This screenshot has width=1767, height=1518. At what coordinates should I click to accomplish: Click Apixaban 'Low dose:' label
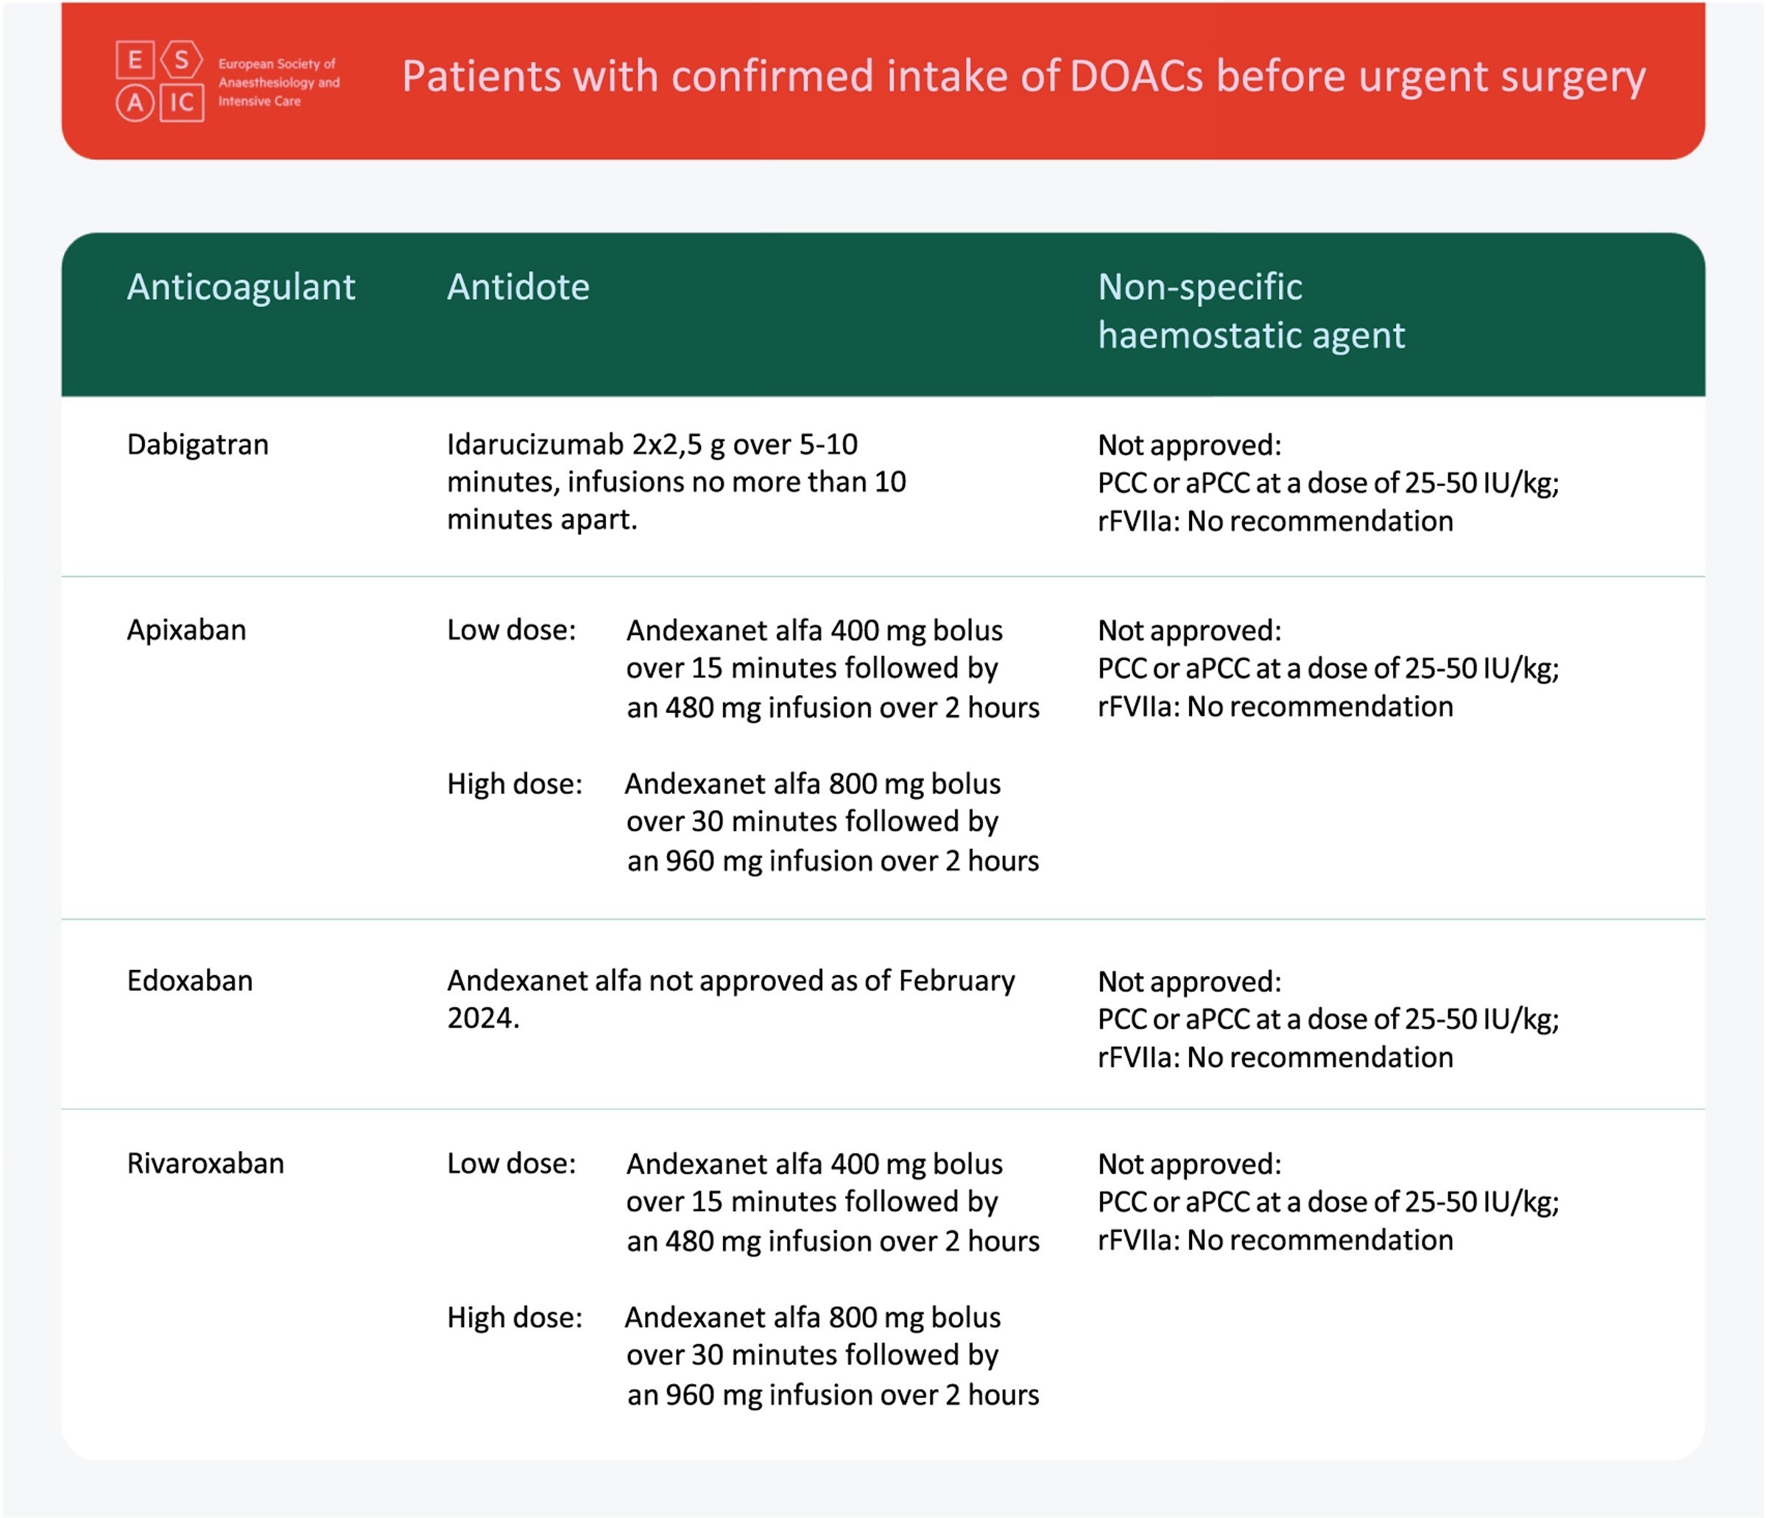tap(512, 630)
